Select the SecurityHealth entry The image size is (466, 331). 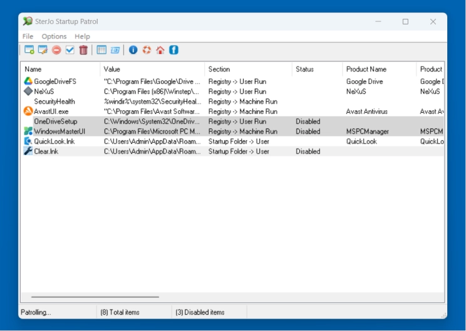pos(54,102)
